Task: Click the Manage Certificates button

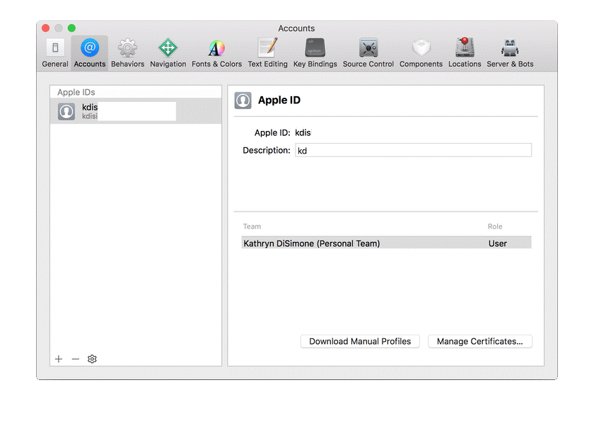Action: 480,341
